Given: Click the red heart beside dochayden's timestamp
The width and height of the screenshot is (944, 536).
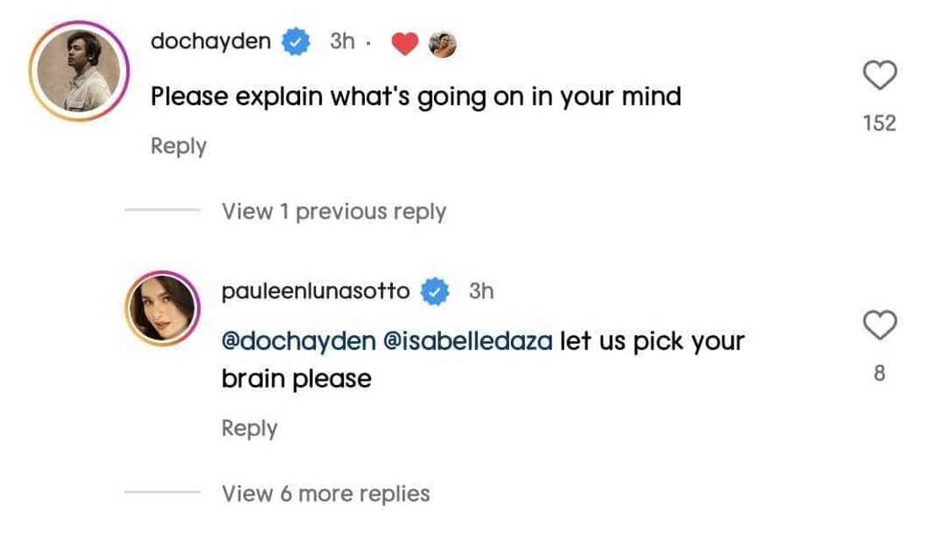Looking at the screenshot, I should (x=405, y=44).
